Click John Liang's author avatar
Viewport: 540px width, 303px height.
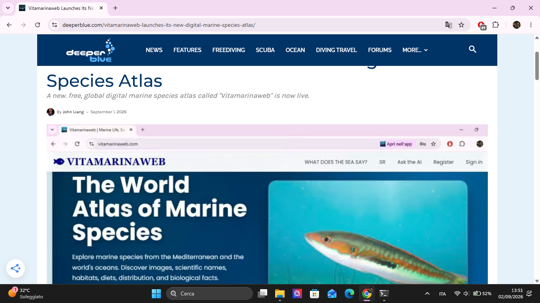click(51, 112)
